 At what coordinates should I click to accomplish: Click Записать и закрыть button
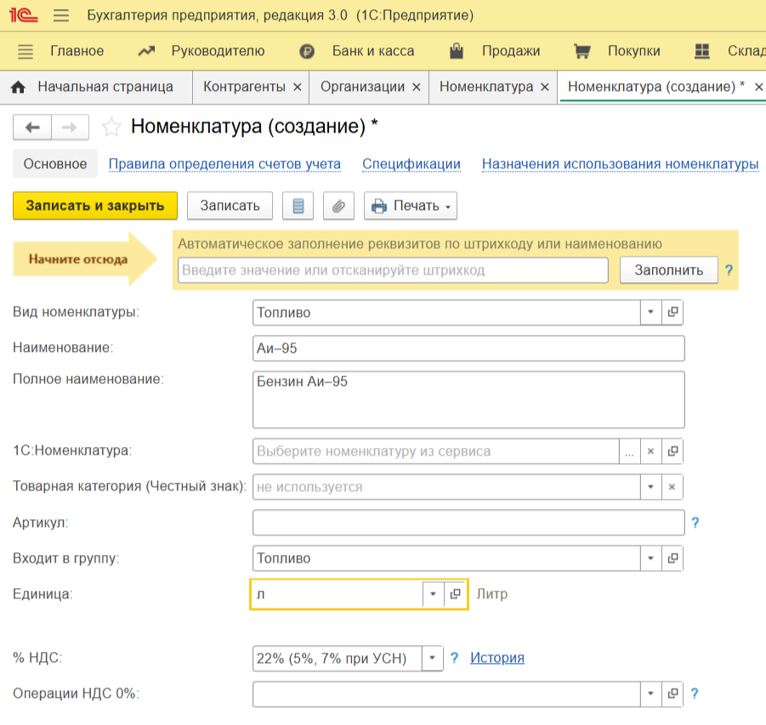[95, 206]
